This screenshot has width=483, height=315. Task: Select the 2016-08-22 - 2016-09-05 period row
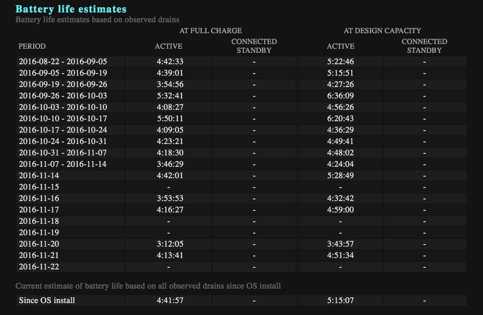click(x=63, y=62)
